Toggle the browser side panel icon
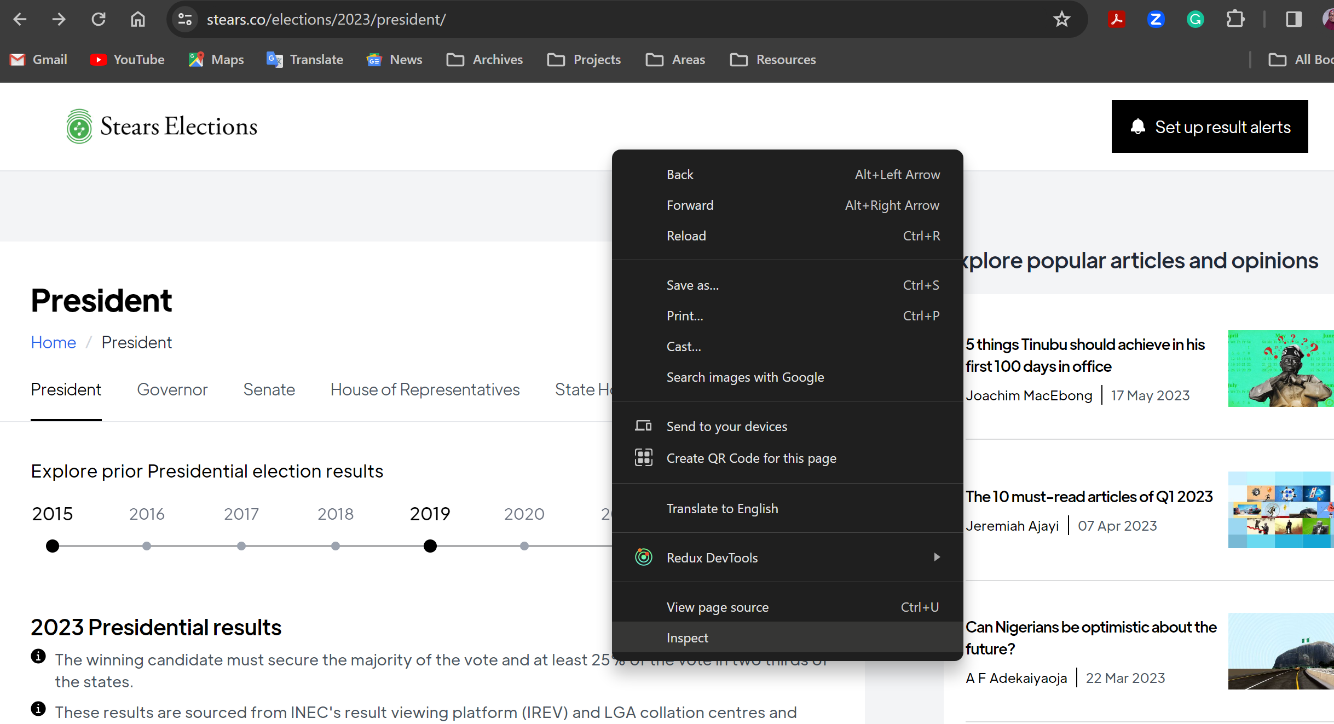 (1293, 20)
